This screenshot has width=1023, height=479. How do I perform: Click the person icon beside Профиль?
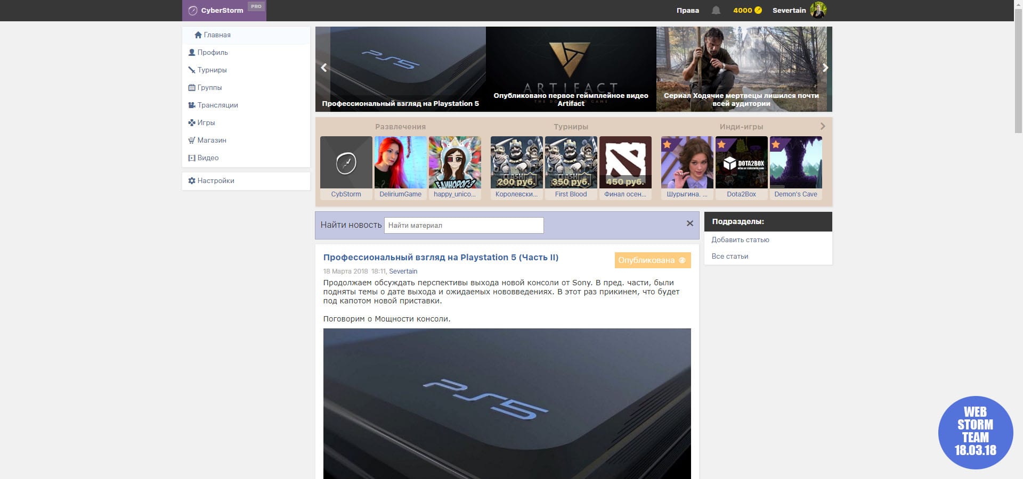pos(192,52)
